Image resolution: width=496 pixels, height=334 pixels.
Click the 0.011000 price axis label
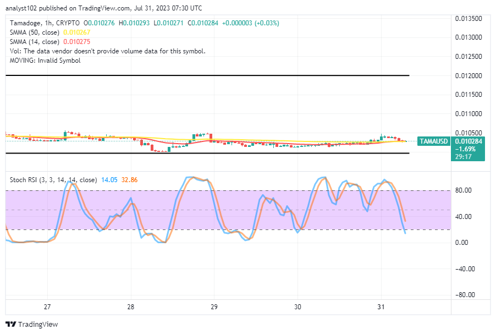[x=469, y=114]
